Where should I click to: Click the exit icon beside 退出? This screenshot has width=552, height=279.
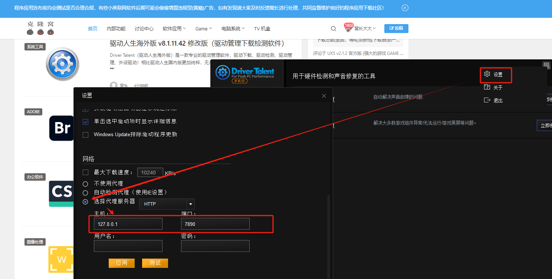click(x=487, y=100)
